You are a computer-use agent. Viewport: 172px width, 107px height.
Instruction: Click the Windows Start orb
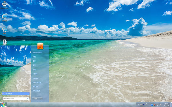point(3,105)
